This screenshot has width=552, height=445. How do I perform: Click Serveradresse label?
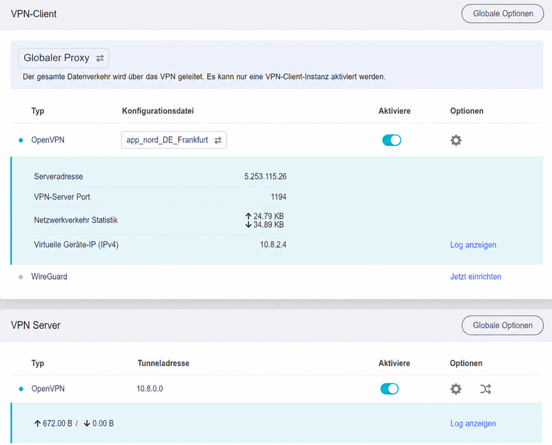point(58,177)
